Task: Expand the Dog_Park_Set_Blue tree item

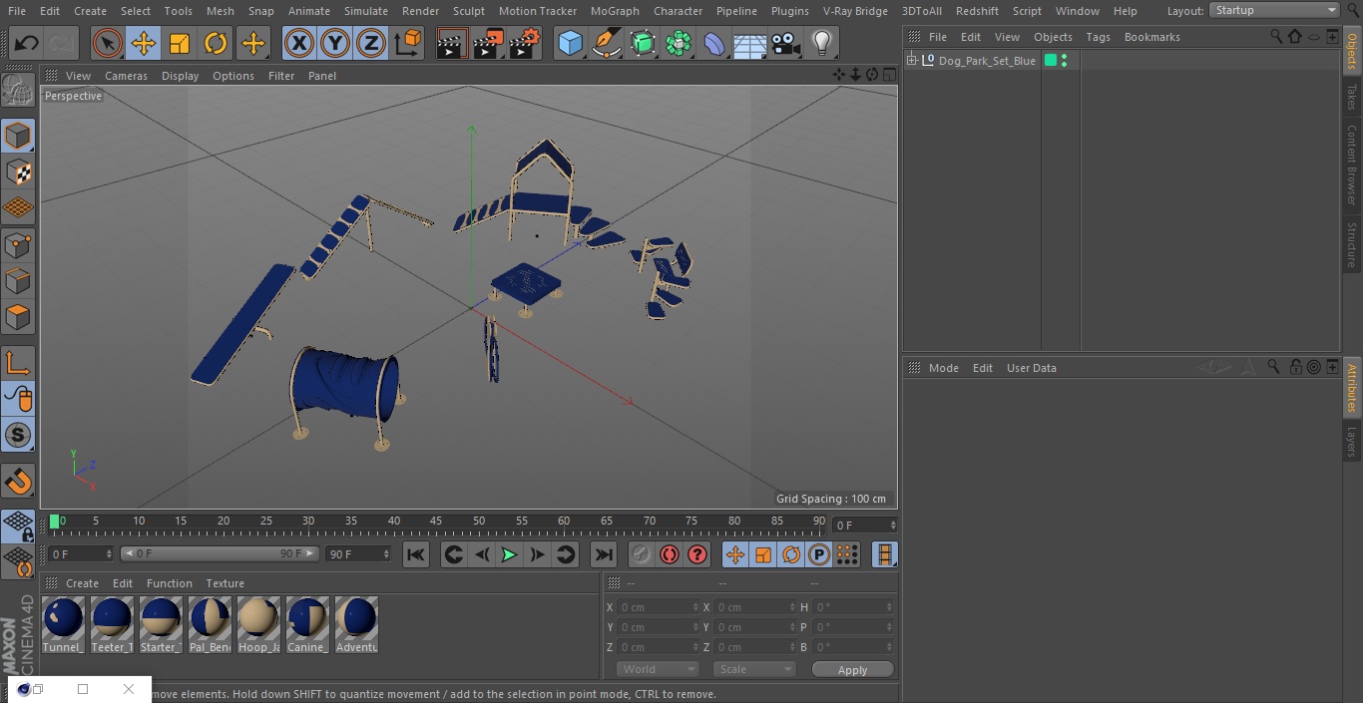Action: 911,61
